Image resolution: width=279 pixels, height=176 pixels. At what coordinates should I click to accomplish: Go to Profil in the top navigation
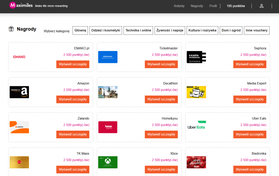coord(213,6)
